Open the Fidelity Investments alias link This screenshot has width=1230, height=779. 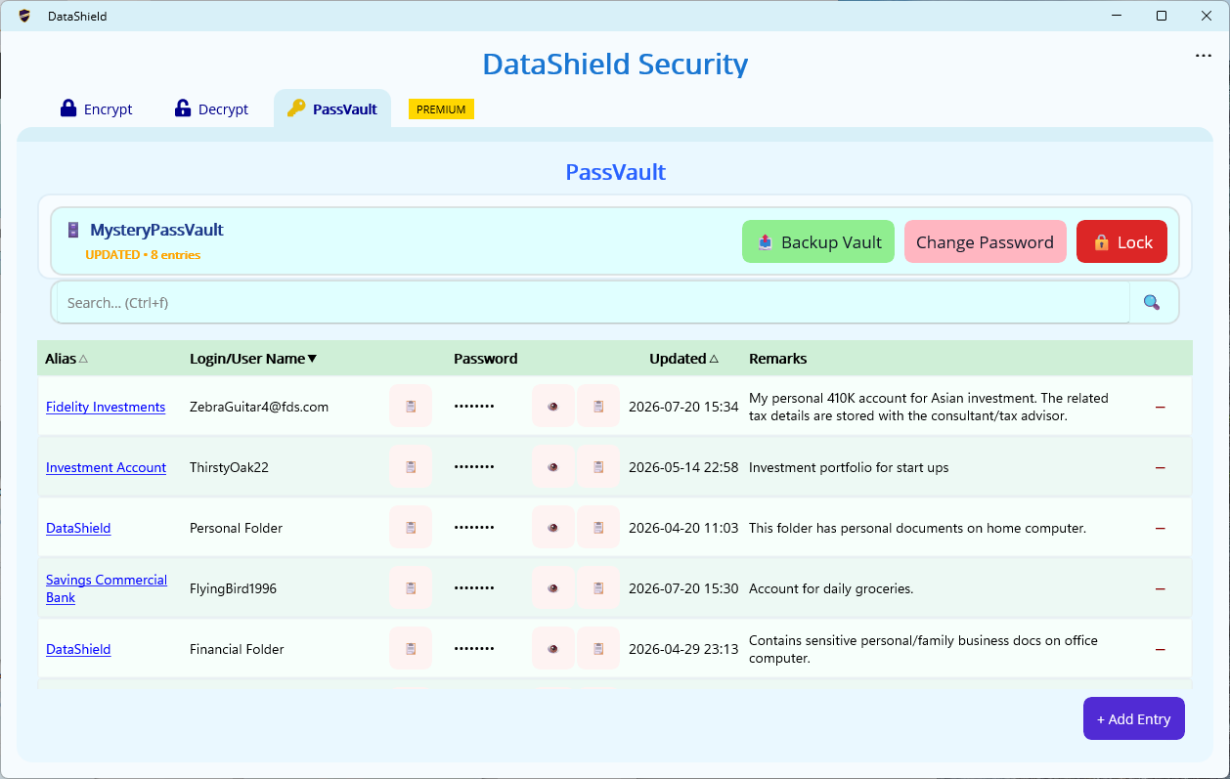point(106,407)
